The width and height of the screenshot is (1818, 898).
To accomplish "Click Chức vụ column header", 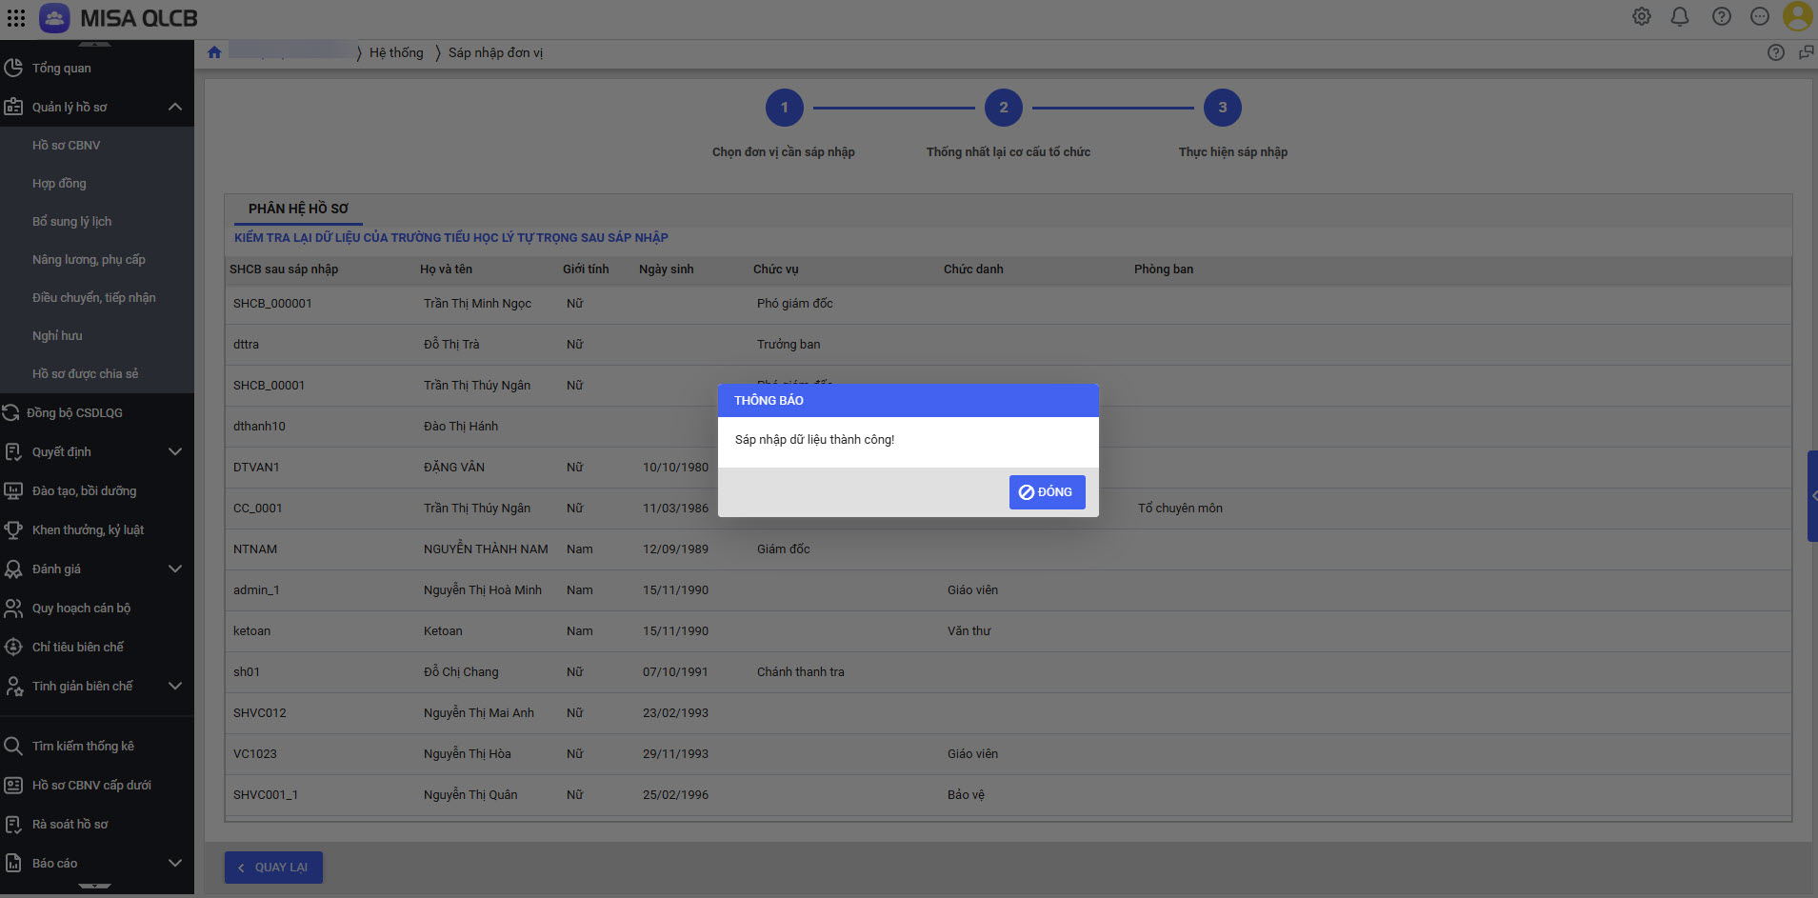I will [x=776, y=269].
